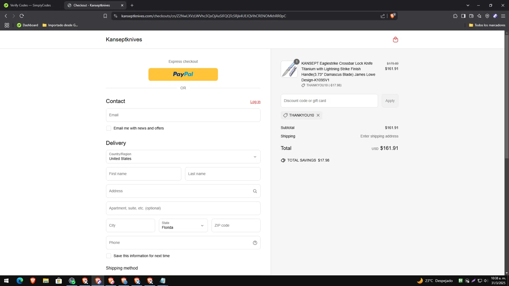Expand the Country/Region dropdown
Viewport: 509px width, 286px height.
tap(183, 157)
